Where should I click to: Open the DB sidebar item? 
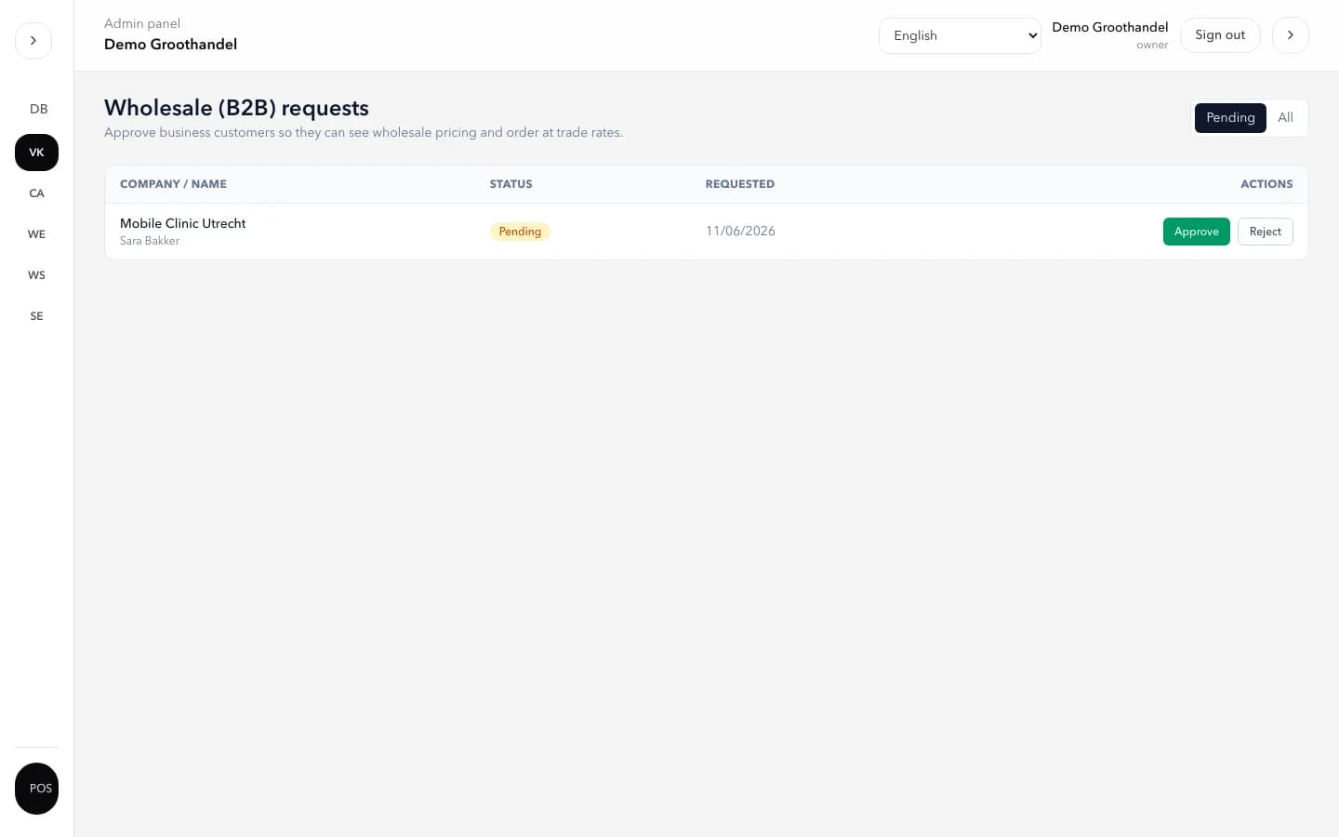pos(37,109)
